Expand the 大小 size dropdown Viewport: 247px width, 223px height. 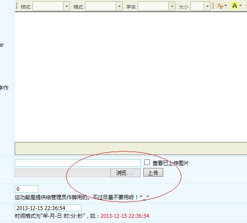click(x=207, y=6)
